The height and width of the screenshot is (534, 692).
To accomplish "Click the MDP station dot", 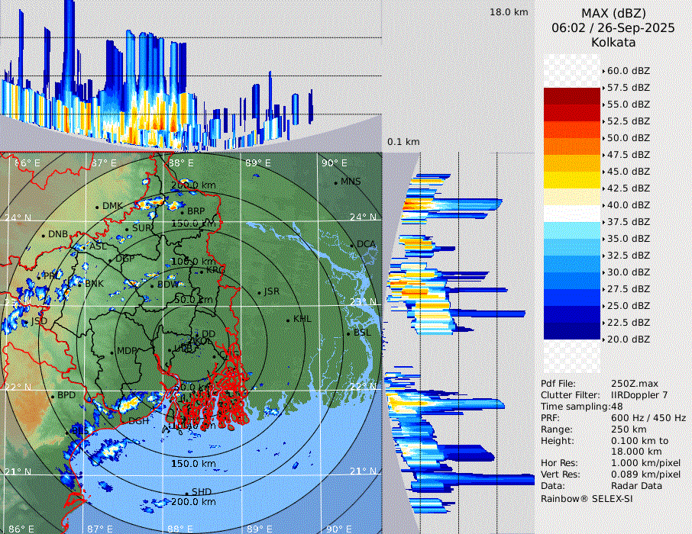I will pyautogui.click(x=112, y=352).
